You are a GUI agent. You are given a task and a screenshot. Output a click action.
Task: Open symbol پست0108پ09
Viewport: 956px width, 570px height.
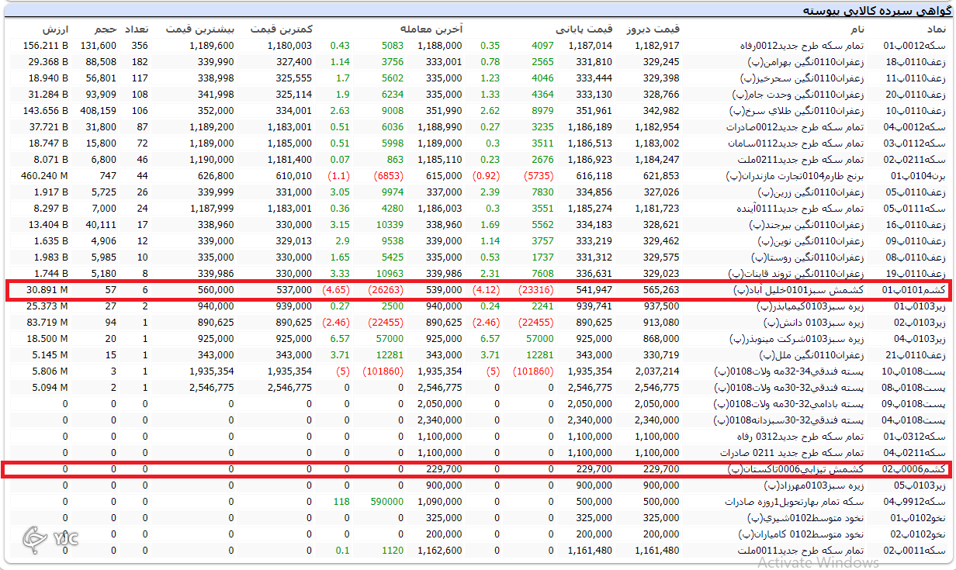pyautogui.click(x=914, y=404)
